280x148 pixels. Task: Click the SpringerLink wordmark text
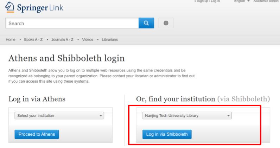point(40,8)
